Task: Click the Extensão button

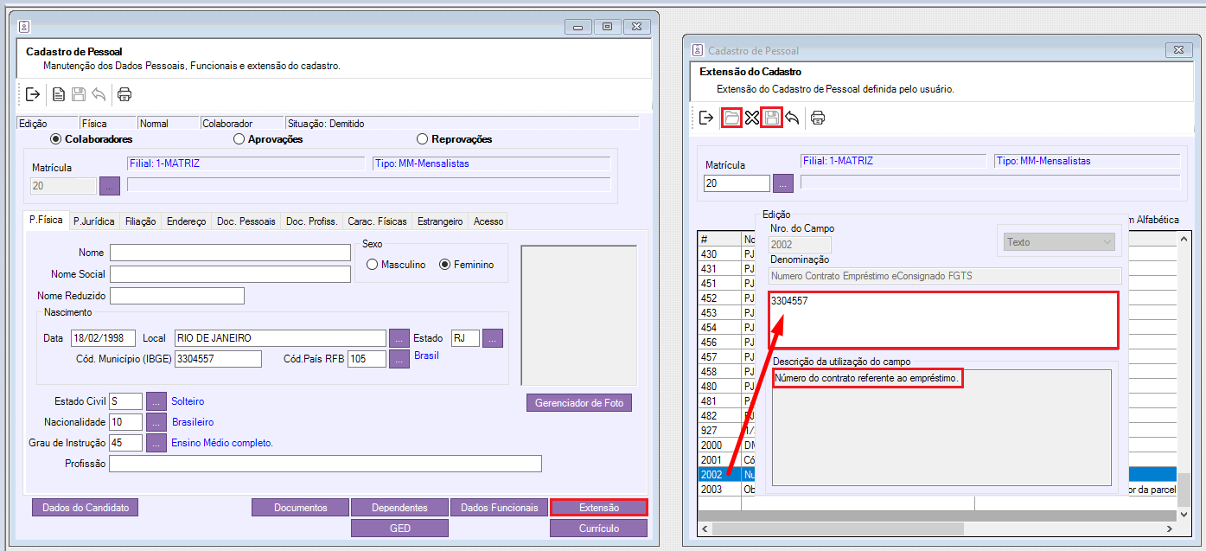Action: pos(599,508)
